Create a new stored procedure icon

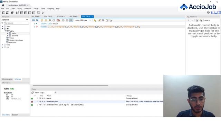pos(29,12)
